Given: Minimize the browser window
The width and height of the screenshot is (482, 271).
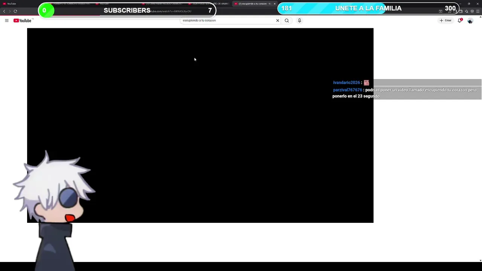Looking at the screenshot, I should 461,4.
